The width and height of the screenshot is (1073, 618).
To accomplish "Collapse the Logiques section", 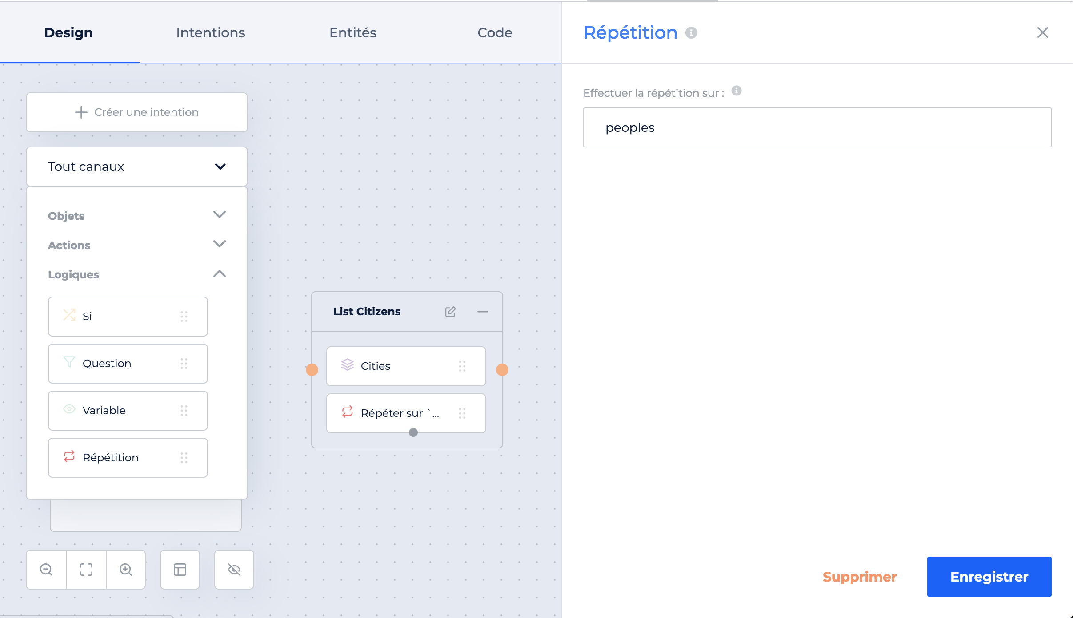I will [220, 273].
